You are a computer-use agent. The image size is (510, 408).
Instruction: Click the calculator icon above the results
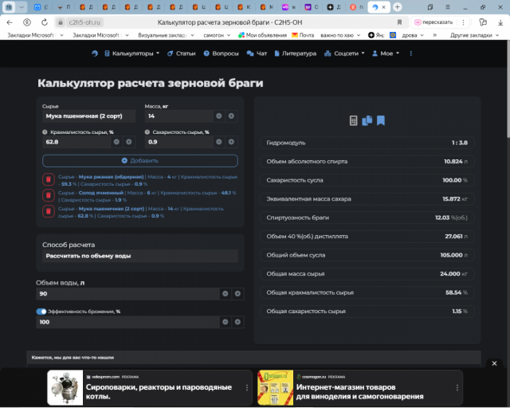click(354, 120)
